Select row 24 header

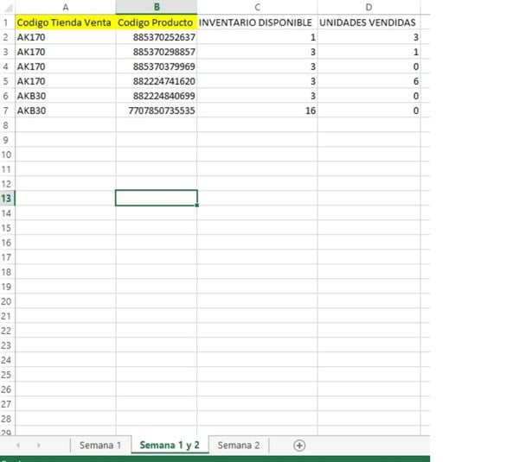7,360
